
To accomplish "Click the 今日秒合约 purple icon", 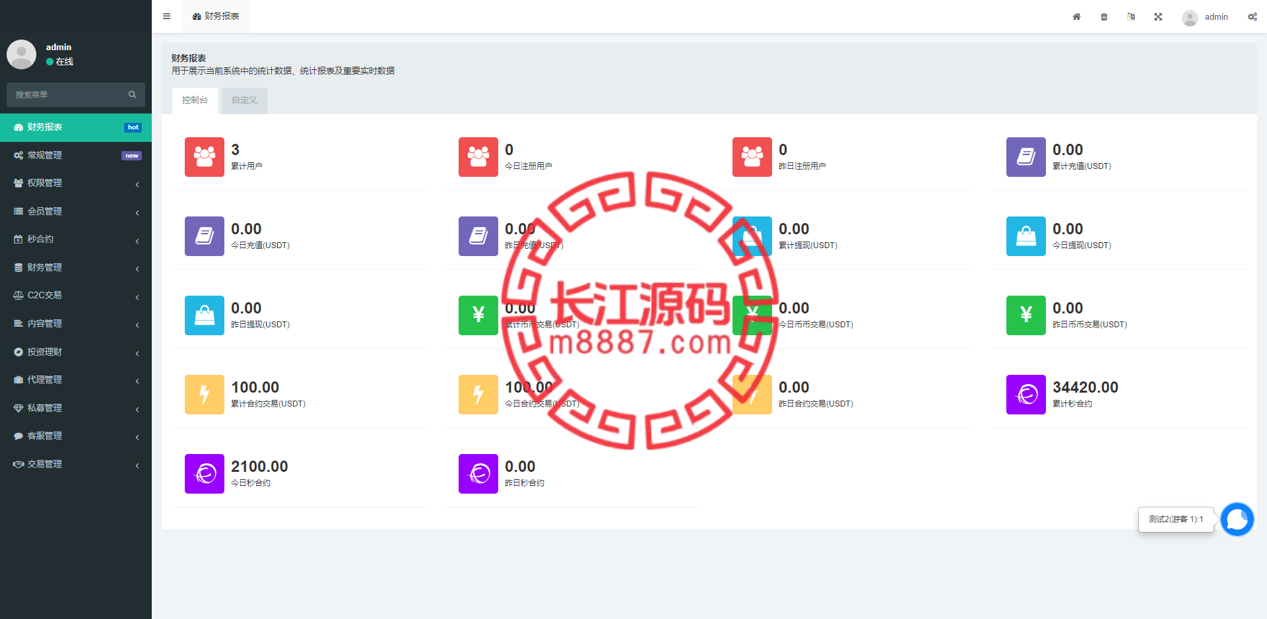I will point(205,474).
